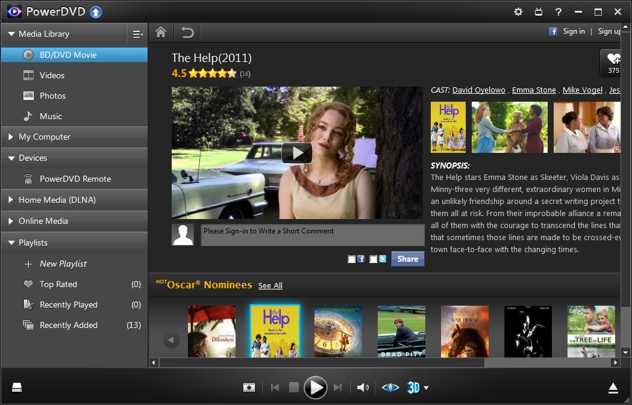Open the Recently Added playlist
The image size is (632, 405).
(x=74, y=326)
